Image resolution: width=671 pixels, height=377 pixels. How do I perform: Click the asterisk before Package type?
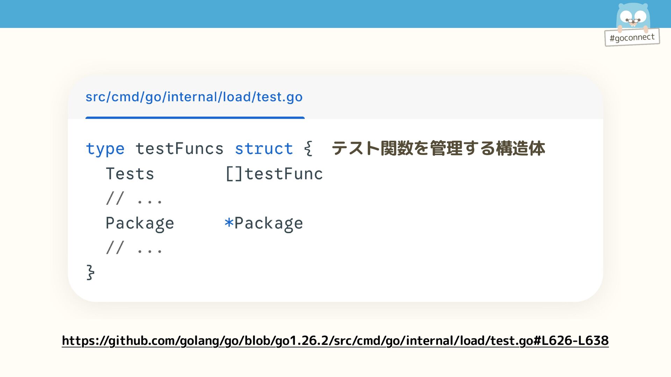229,223
